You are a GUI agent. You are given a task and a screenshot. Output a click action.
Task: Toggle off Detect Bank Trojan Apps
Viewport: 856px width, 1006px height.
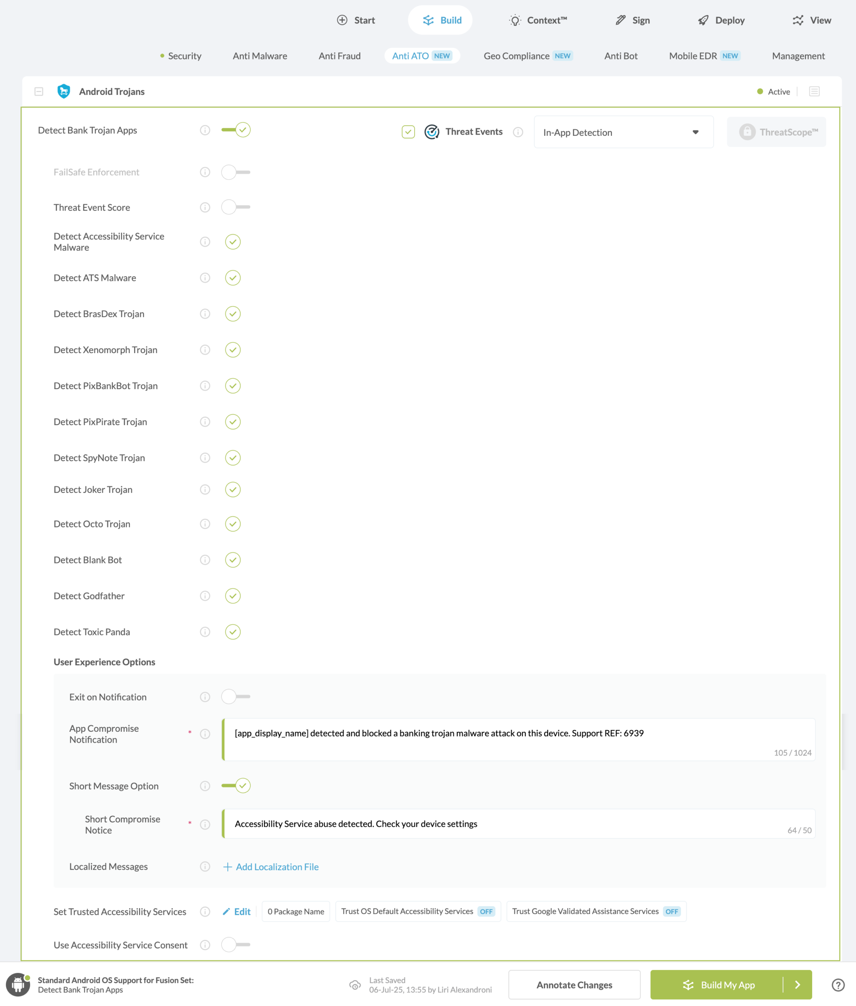pyautogui.click(x=236, y=130)
